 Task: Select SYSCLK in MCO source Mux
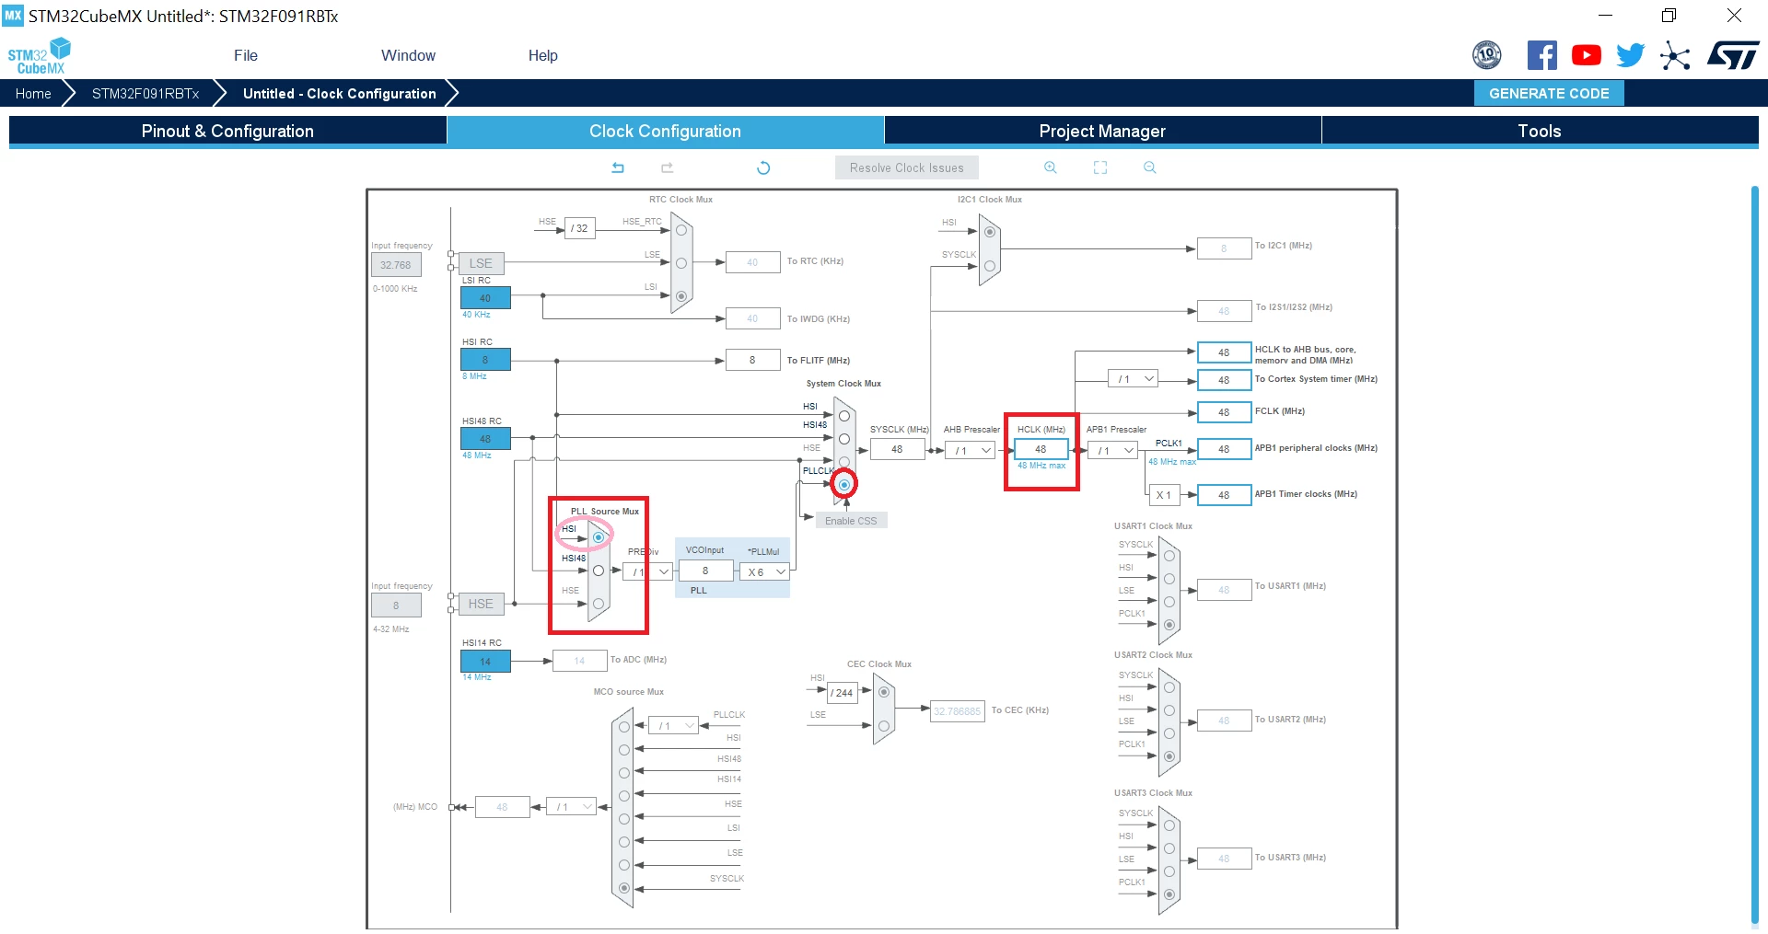pyautogui.click(x=624, y=888)
